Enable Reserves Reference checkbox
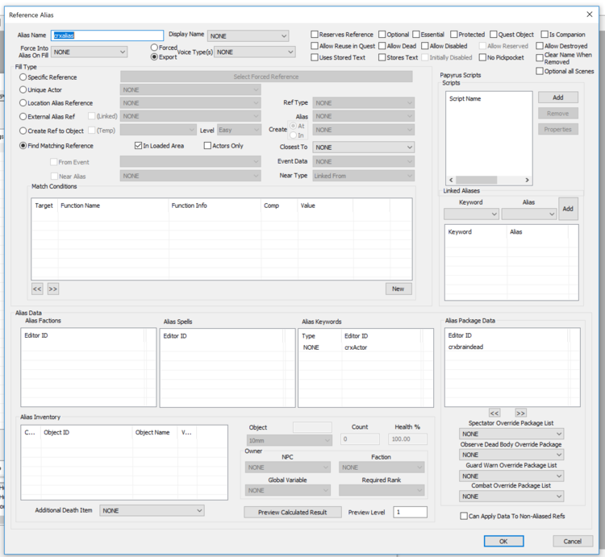Image resolution: width=605 pixels, height=557 pixels. coord(315,35)
